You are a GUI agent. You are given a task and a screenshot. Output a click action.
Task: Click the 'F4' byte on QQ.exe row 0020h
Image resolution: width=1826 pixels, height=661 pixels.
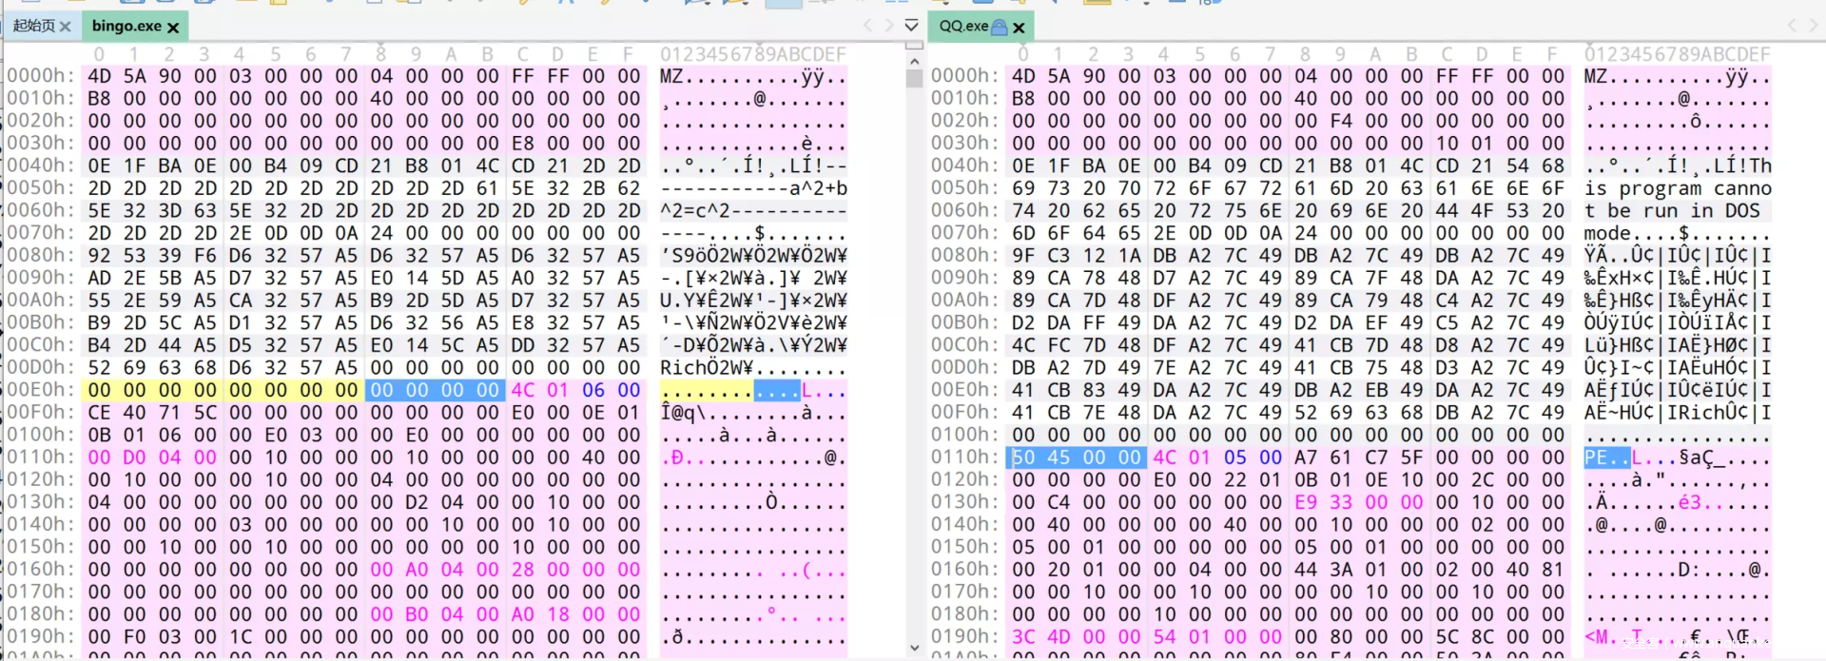coord(1341,121)
